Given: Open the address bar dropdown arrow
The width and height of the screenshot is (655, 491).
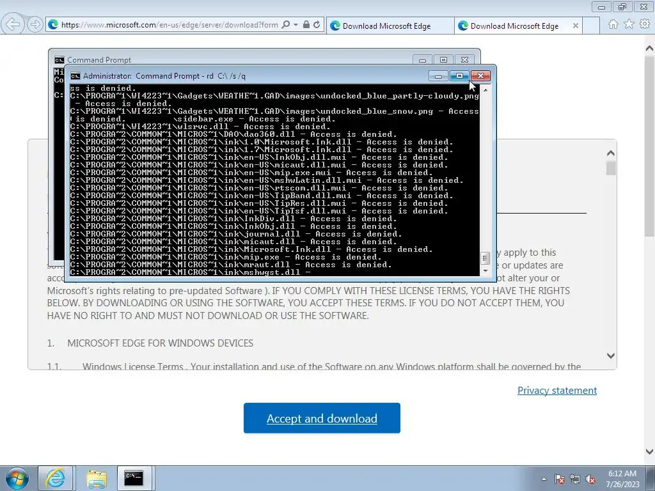Looking at the screenshot, I should point(296,25).
